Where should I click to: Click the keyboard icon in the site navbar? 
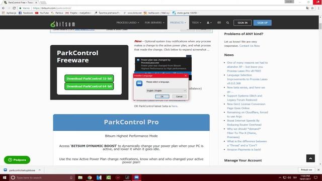[x=219, y=23]
